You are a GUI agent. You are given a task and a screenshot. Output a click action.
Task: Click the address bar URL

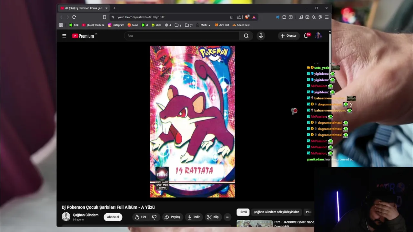point(141,17)
